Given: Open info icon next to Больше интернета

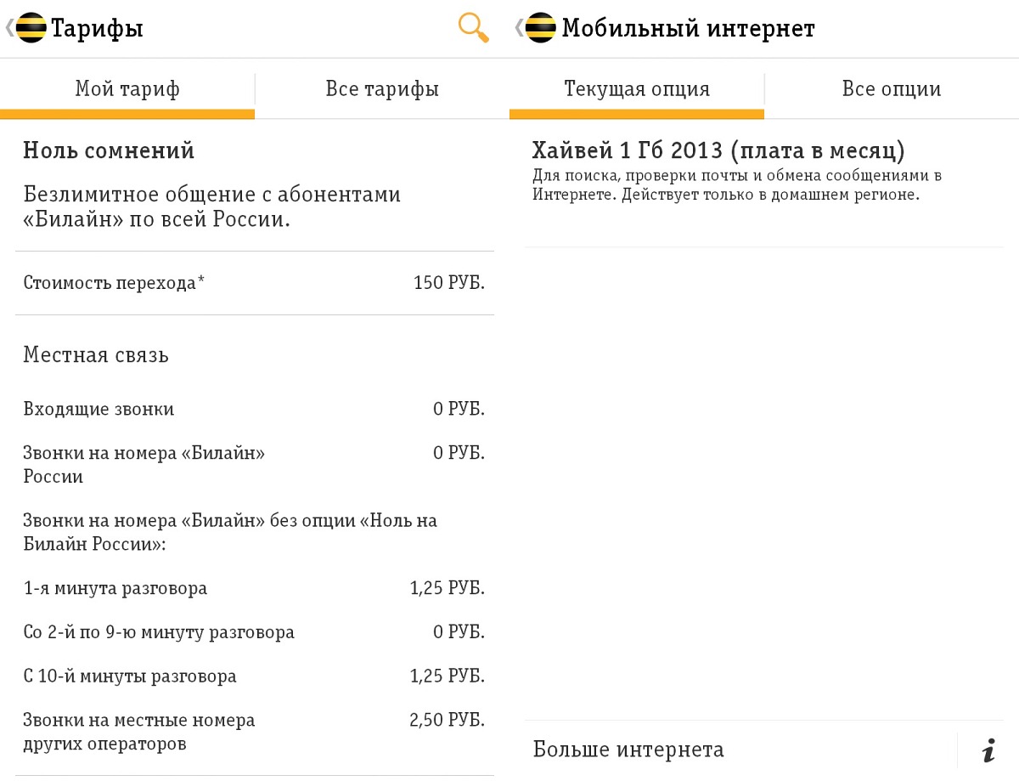Looking at the screenshot, I should [988, 750].
